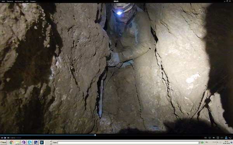This screenshot has height=145, width=233.
Task: Open the Справка menu
Action: point(33,1)
